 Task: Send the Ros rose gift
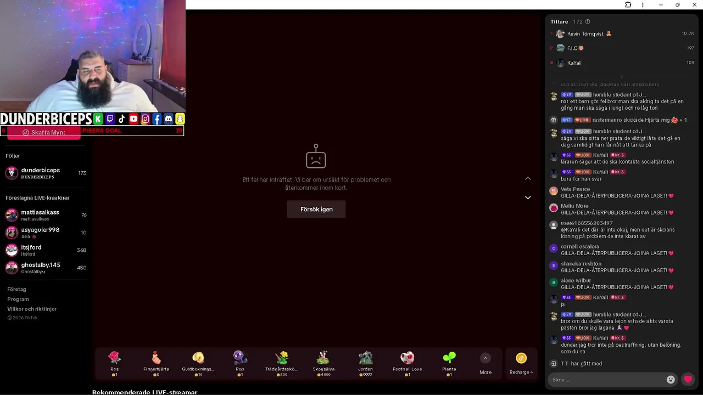pos(114,364)
